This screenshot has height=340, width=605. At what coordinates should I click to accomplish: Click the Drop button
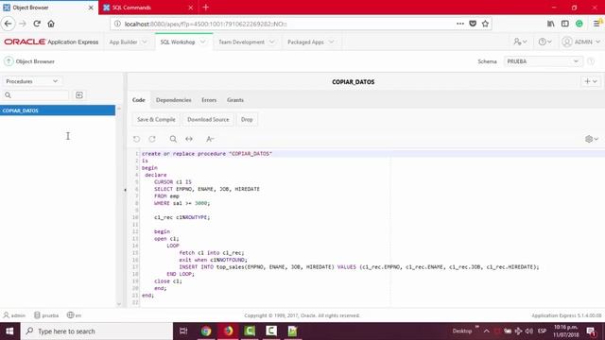pos(247,120)
